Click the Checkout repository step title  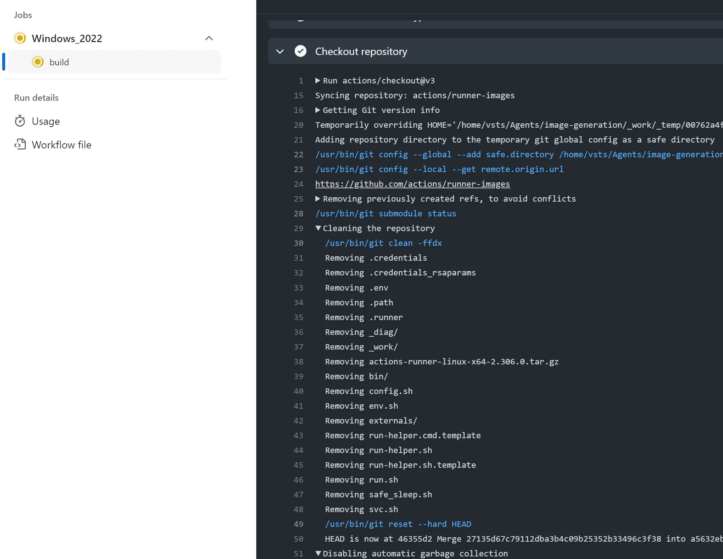pyautogui.click(x=361, y=51)
